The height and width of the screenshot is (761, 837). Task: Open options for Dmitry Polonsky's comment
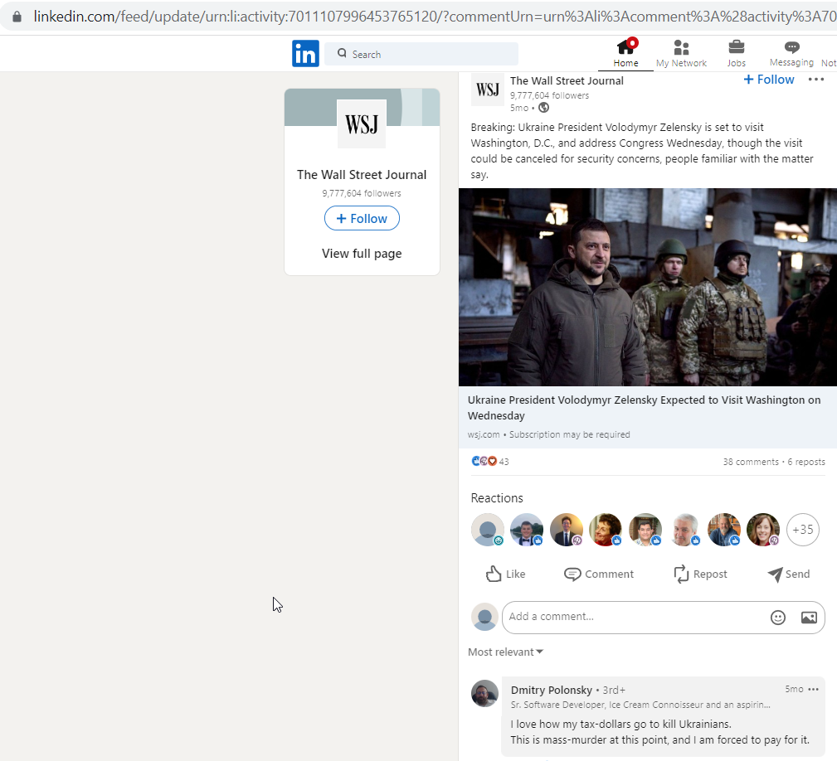[814, 689]
